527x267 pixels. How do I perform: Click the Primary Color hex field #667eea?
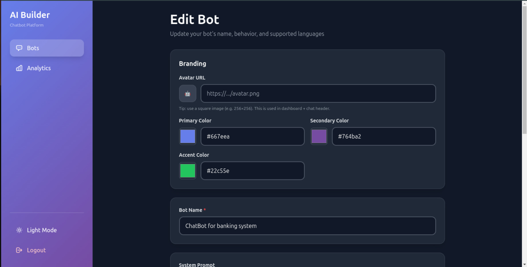click(252, 137)
